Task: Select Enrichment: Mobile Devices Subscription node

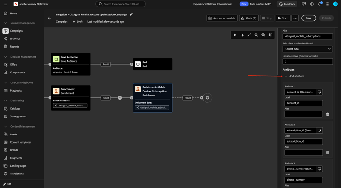Action: pos(152,98)
